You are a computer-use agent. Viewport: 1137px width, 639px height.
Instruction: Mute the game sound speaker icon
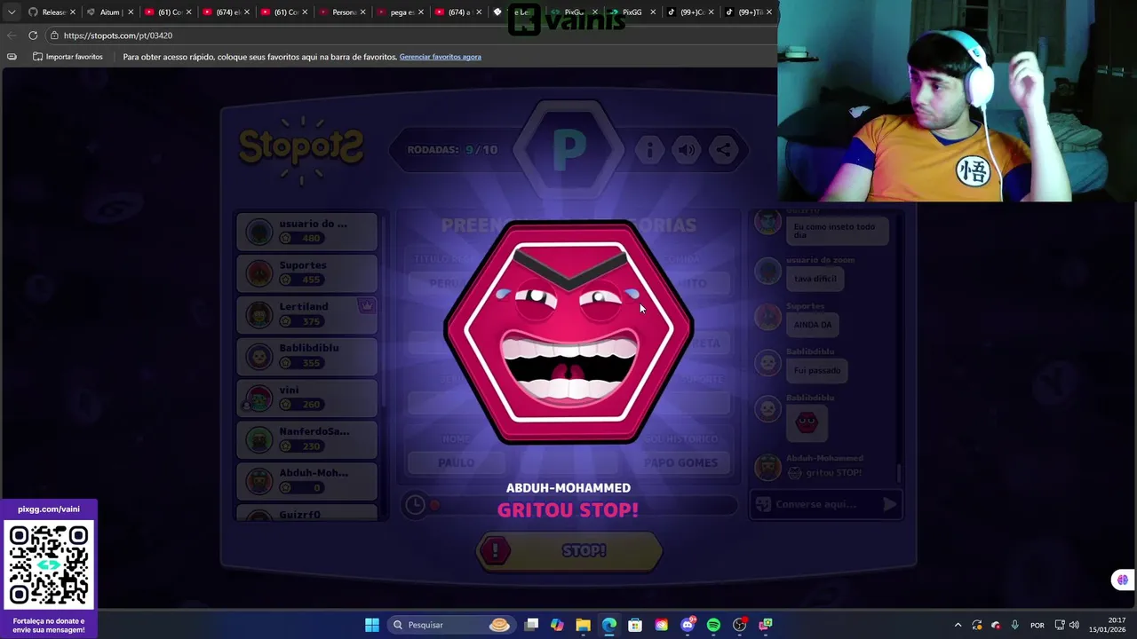(x=687, y=150)
